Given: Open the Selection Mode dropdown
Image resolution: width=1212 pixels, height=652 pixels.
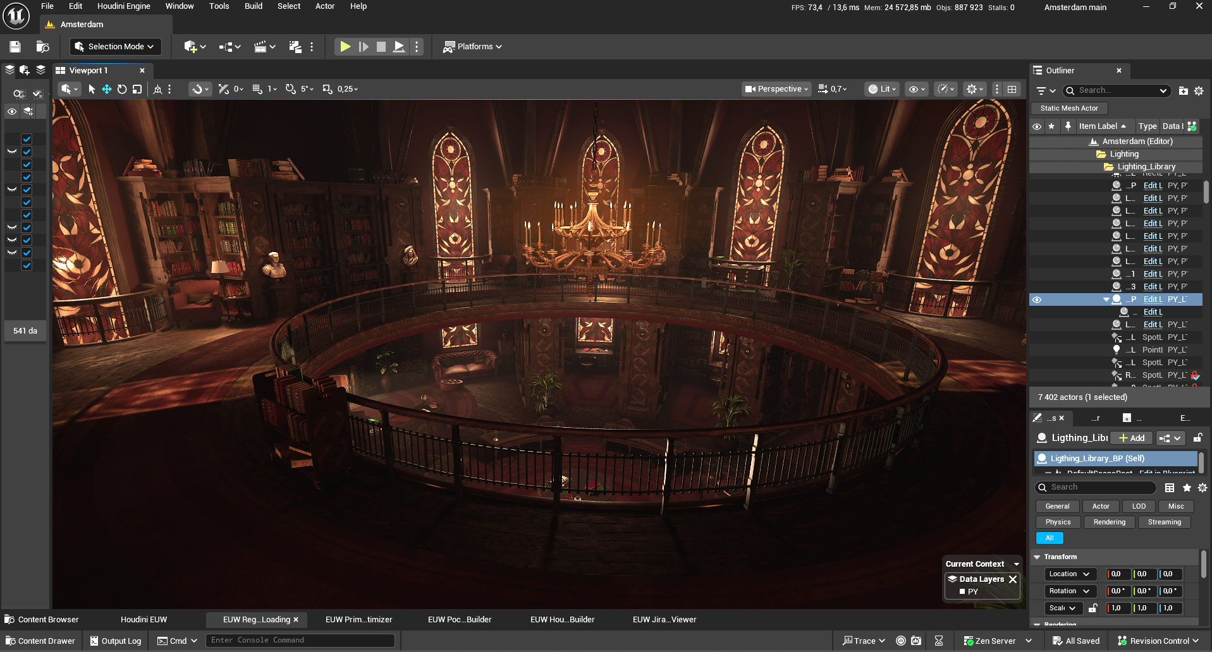Looking at the screenshot, I should (x=114, y=47).
